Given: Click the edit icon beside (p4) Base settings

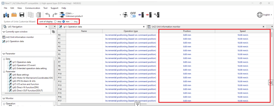Looking at the screenshot, I should pos(10,75).
